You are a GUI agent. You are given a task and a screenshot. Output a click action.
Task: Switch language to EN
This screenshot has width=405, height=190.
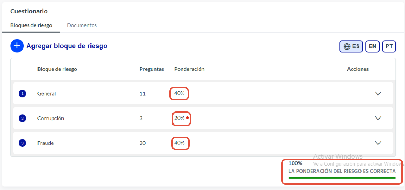pos(372,47)
